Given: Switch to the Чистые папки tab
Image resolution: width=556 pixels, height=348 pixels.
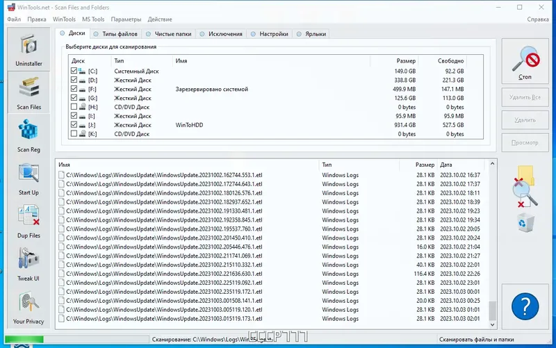Looking at the screenshot, I should click(169, 34).
